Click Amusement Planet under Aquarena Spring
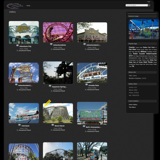The image size is (160, 160). (59, 91)
